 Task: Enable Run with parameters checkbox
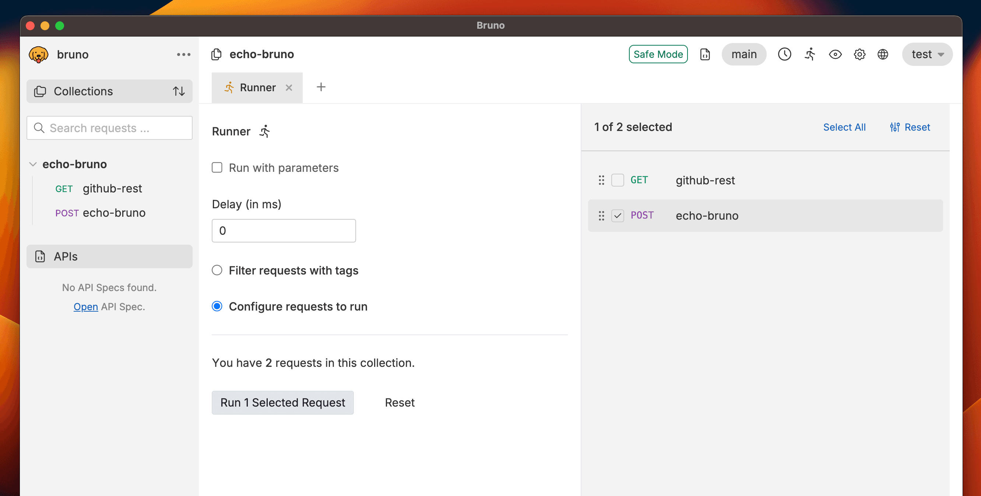pyautogui.click(x=217, y=167)
